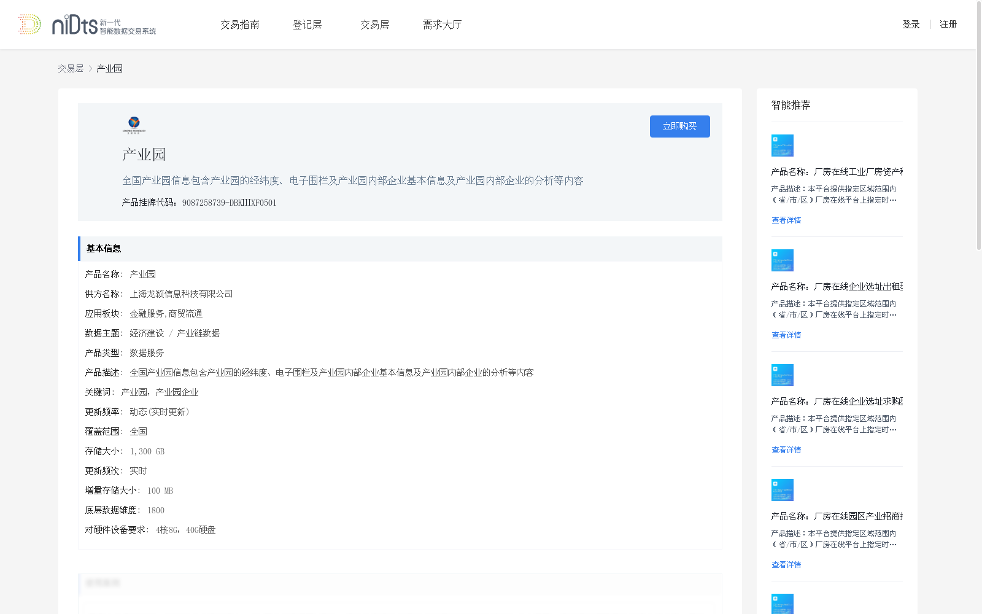Click the colorful D logo icon
Screen dimensions: 982x614
pos(29,24)
